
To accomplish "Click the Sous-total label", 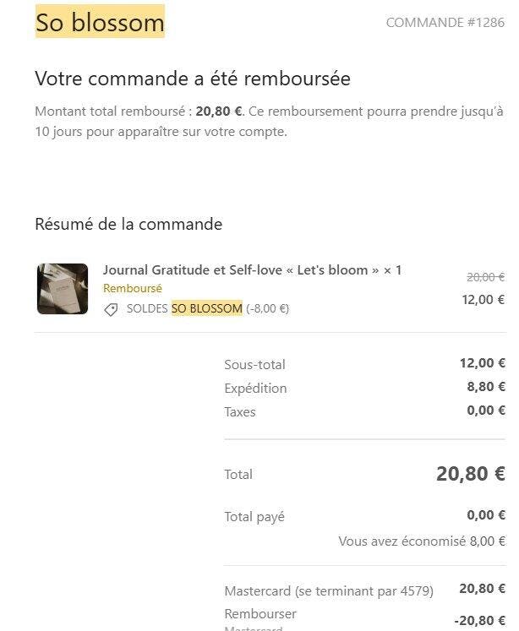I will (x=254, y=365).
